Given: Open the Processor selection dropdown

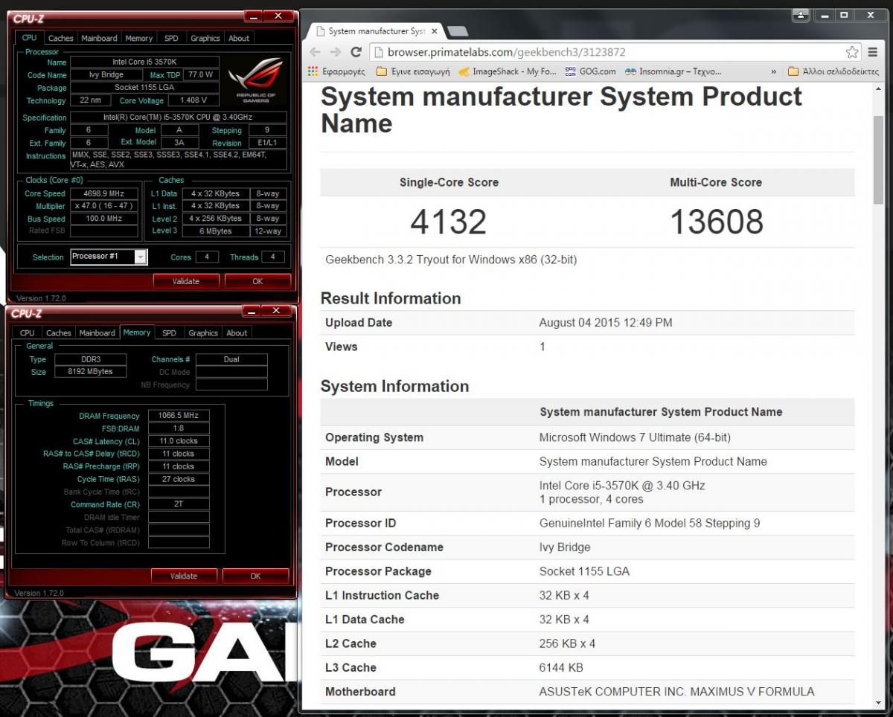Looking at the screenshot, I should 109,257.
